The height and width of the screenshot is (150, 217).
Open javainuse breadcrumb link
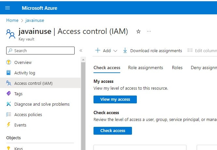click(35, 20)
